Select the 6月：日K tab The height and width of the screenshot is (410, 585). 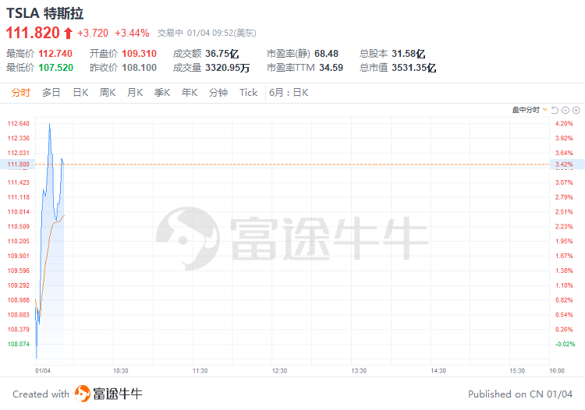pos(289,93)
